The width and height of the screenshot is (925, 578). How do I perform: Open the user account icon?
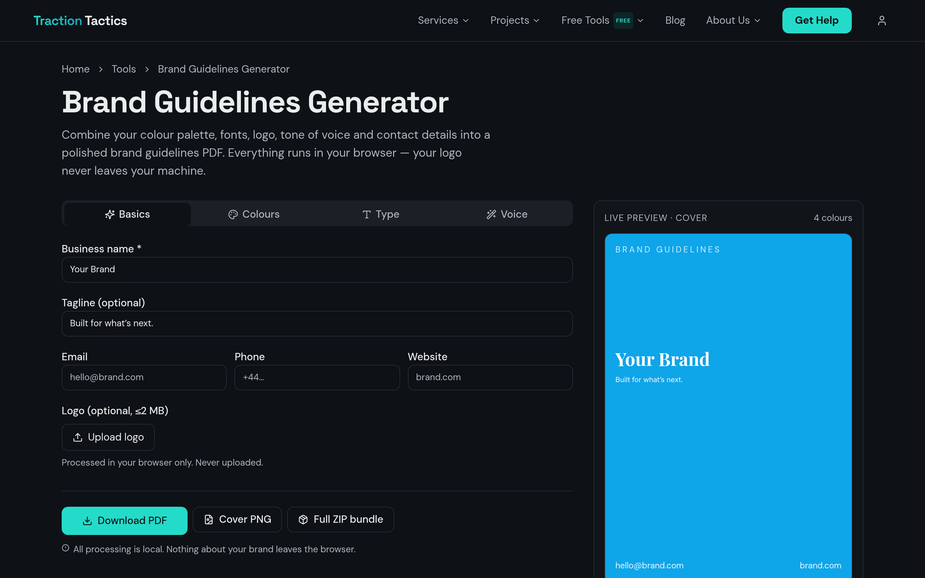coord(881,21)
